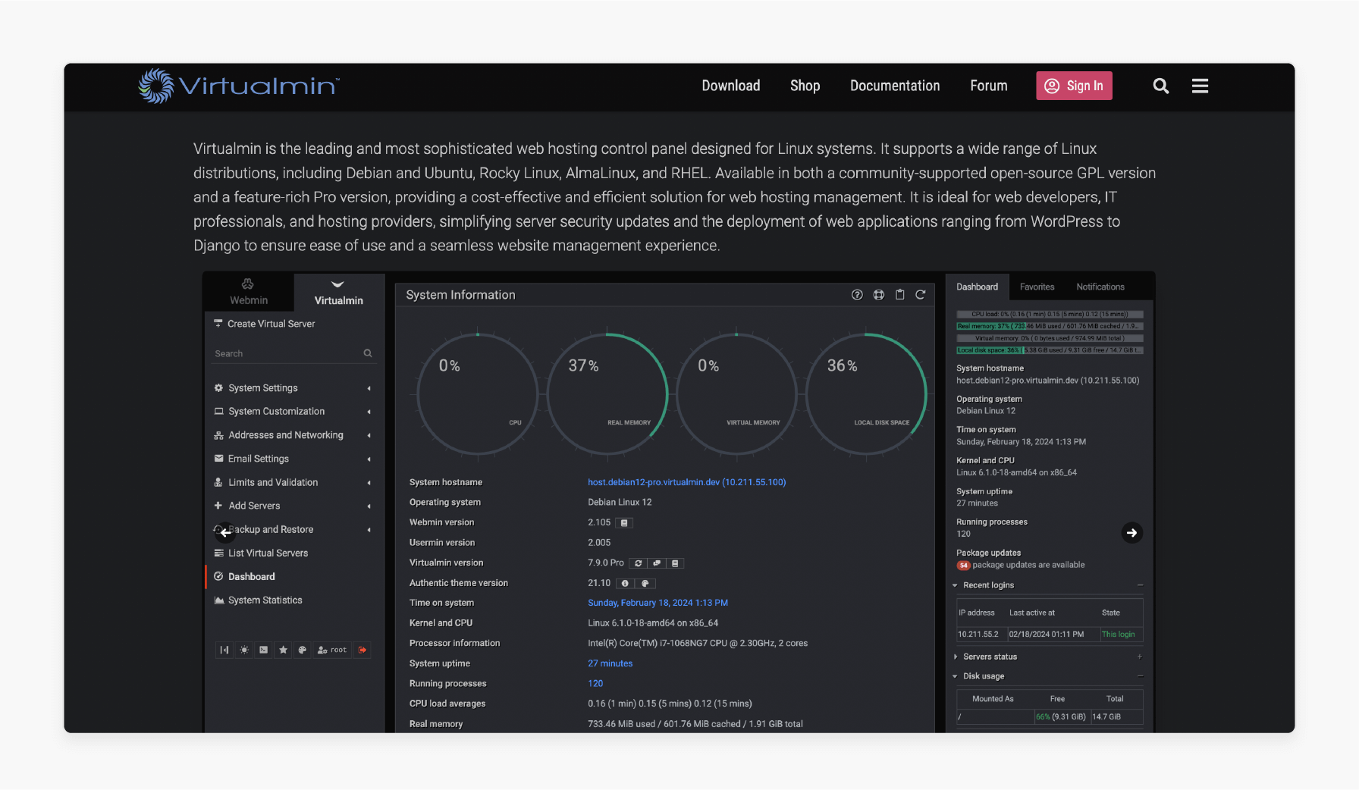Click the palette icon beside theme version 21.10

click(645, 583)
